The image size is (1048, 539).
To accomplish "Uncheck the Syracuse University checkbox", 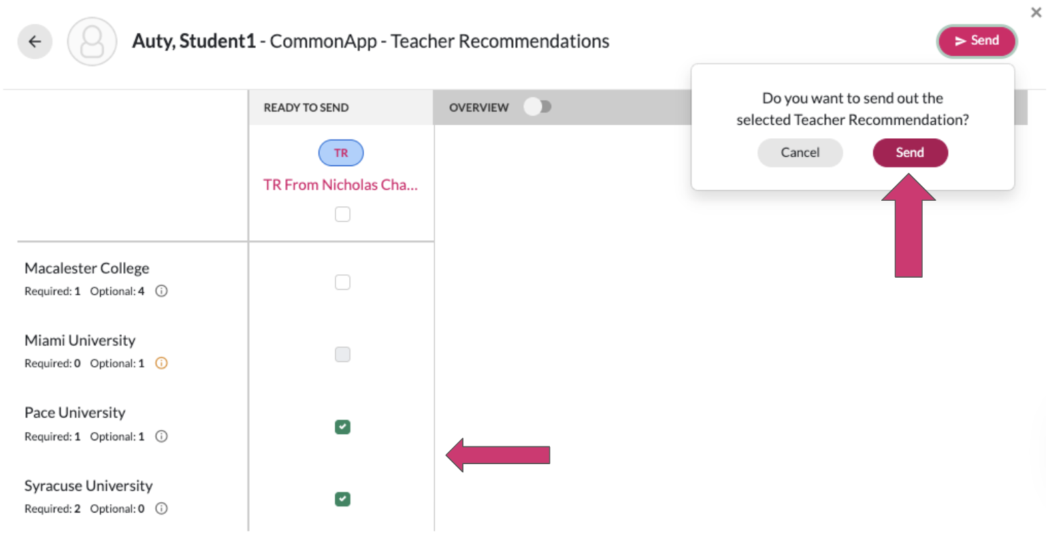I will (x=342, y=499).
